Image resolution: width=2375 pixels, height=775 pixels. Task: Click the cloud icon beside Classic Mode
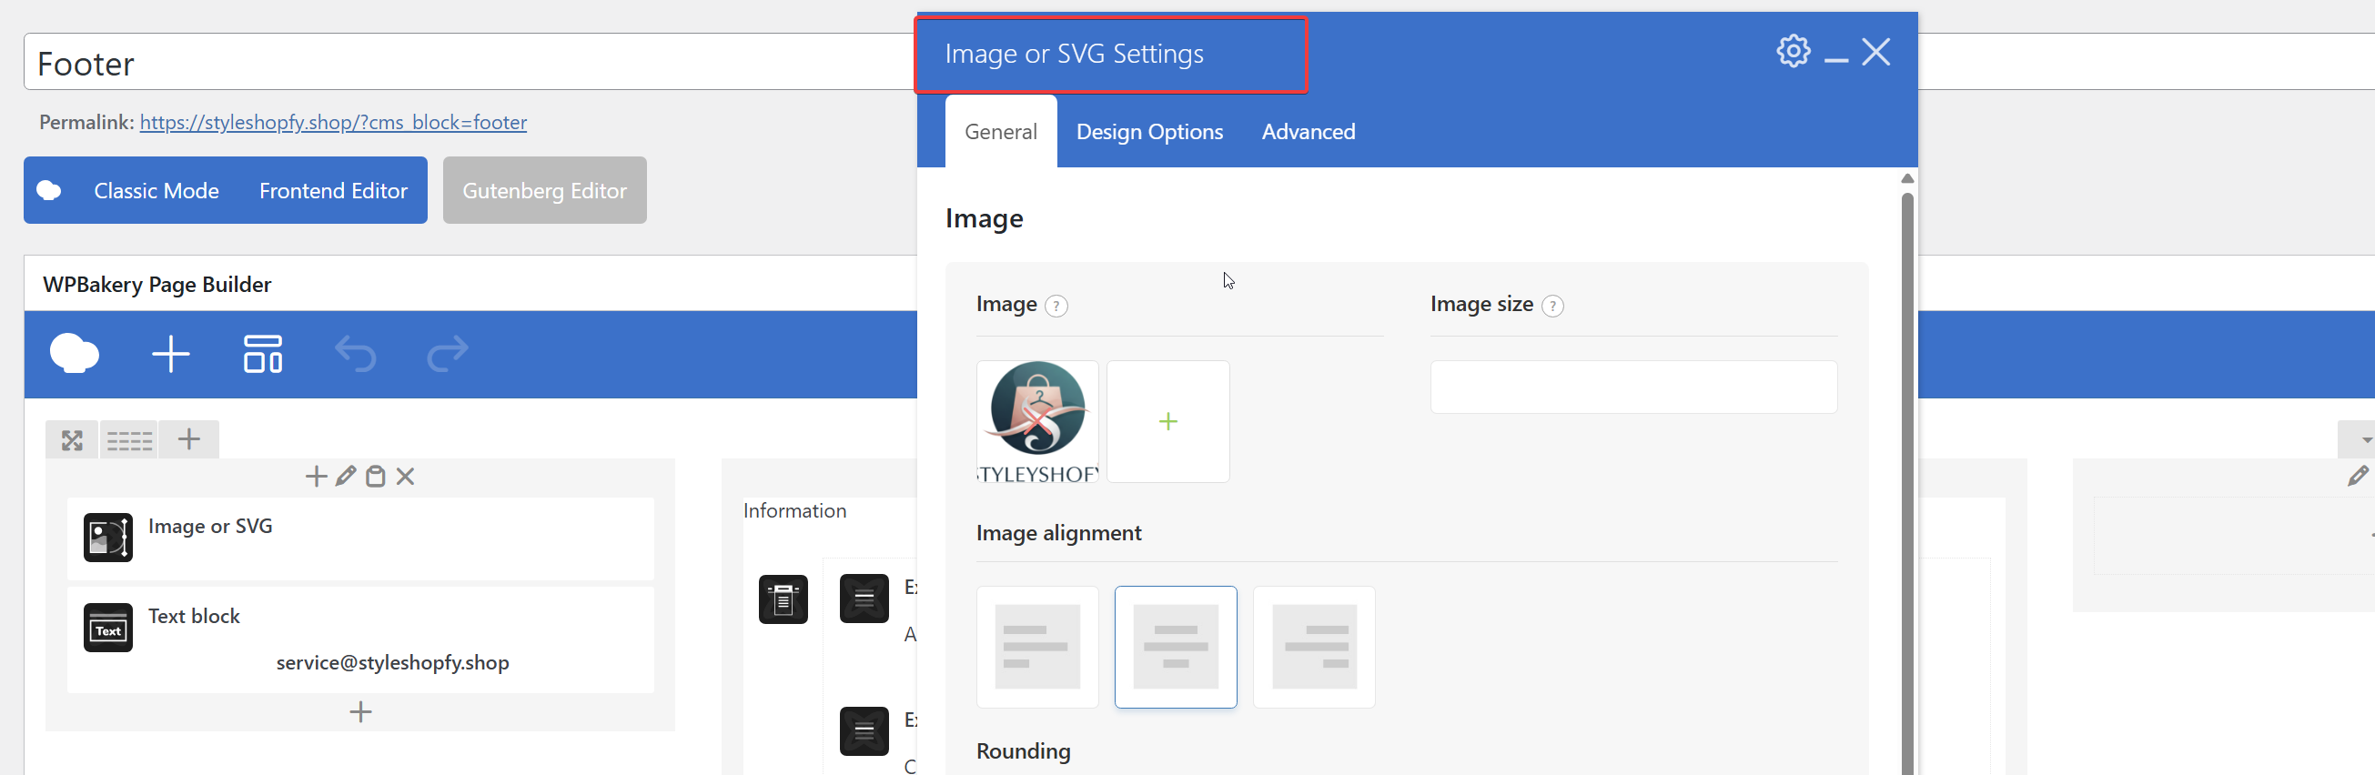pos(49,191)
